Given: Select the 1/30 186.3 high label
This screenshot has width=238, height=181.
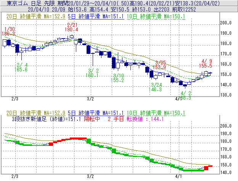Looking at the screenshot, I should click(x=8, y=31).
